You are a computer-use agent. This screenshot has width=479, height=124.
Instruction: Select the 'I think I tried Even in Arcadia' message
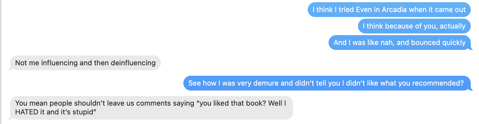point(389,10)
